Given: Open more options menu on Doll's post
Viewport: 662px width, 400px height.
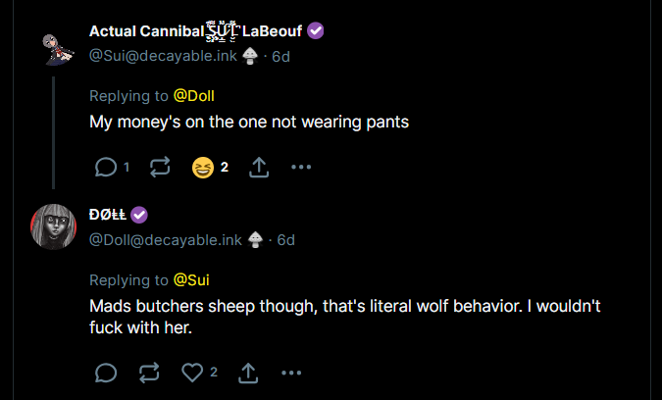Looking at the screenshot, I should [x=291, y=373].
